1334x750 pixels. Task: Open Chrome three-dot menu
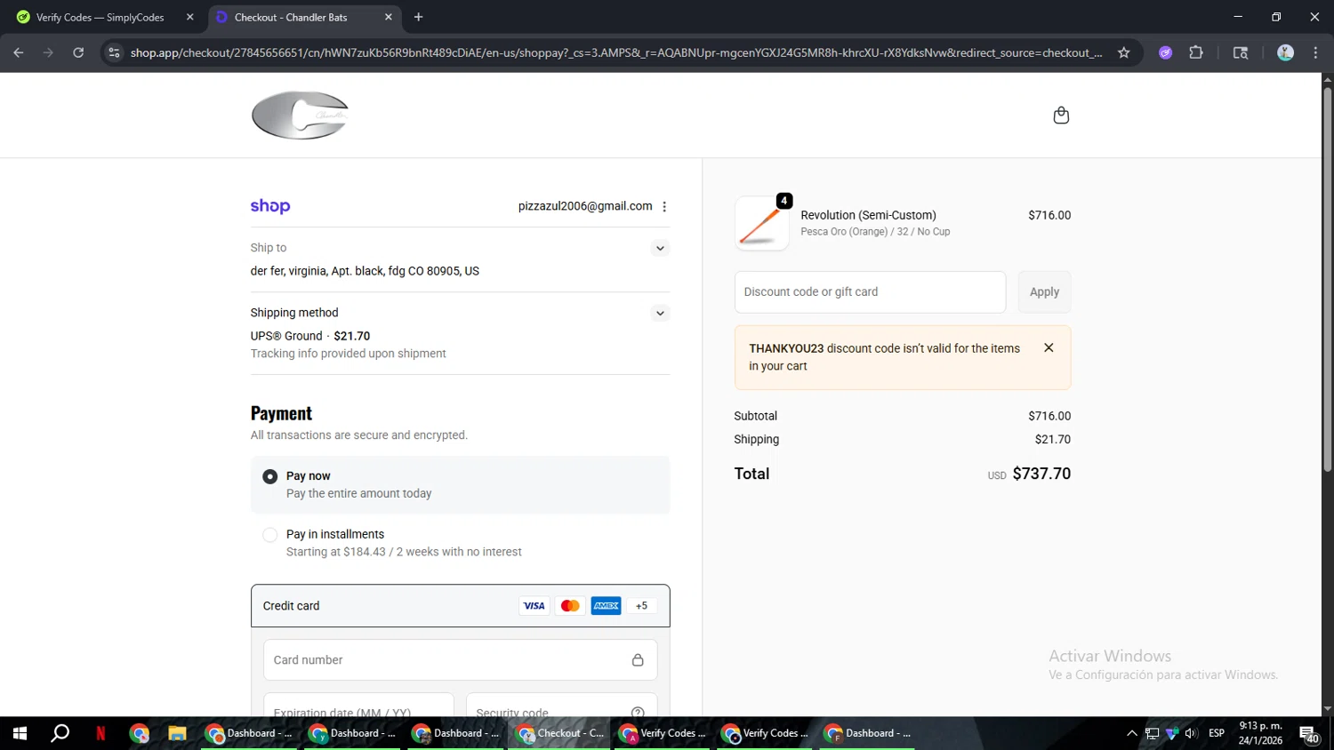[x=1315, y=52]
